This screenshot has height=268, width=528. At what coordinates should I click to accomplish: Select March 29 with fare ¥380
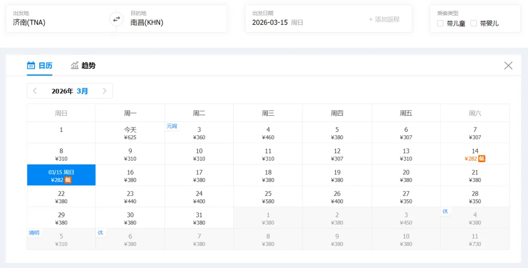click(61, 218)
